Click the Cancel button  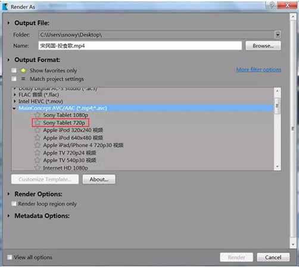(x=273, y=257)
